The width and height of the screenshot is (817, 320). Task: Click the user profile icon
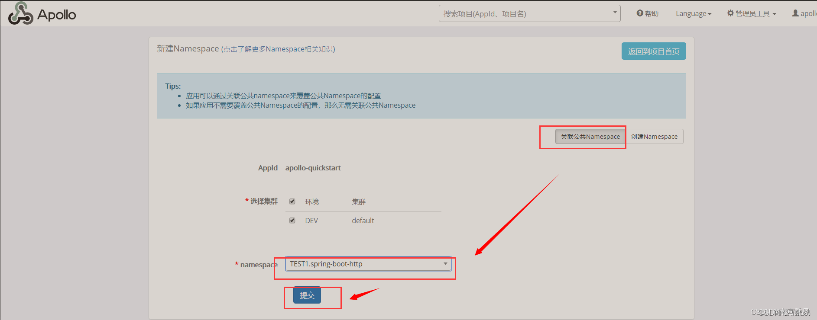(795, 13)
